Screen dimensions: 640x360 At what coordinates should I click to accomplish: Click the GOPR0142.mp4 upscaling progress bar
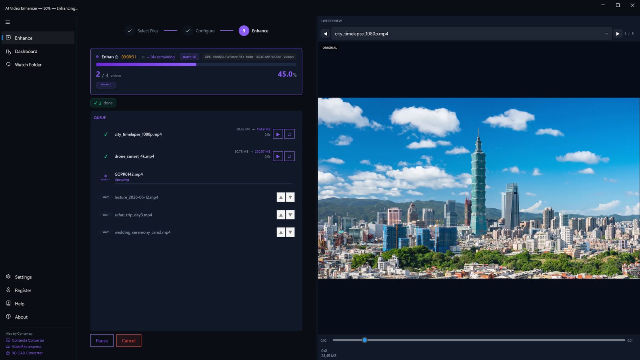[203, 184]
